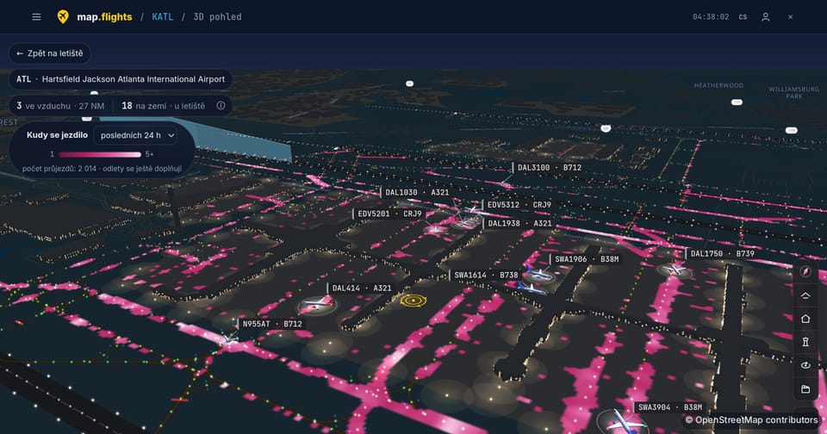Click the Kudy se jezdilo heading
Viewport: 827px width, 434px height.
pos(57,135)
